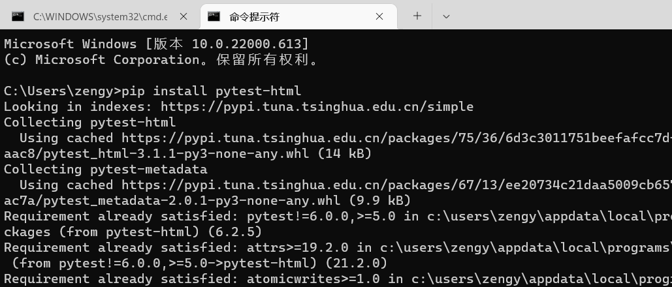This screenshot has height=287, width=672.
Task: Click the pytest_metadata-2.0.1-py3-none-any.whl filename
Action: point(186,200)
